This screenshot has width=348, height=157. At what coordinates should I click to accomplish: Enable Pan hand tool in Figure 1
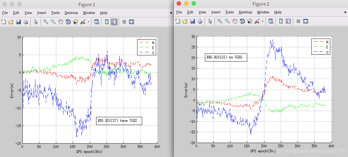(x=61, y=21)
